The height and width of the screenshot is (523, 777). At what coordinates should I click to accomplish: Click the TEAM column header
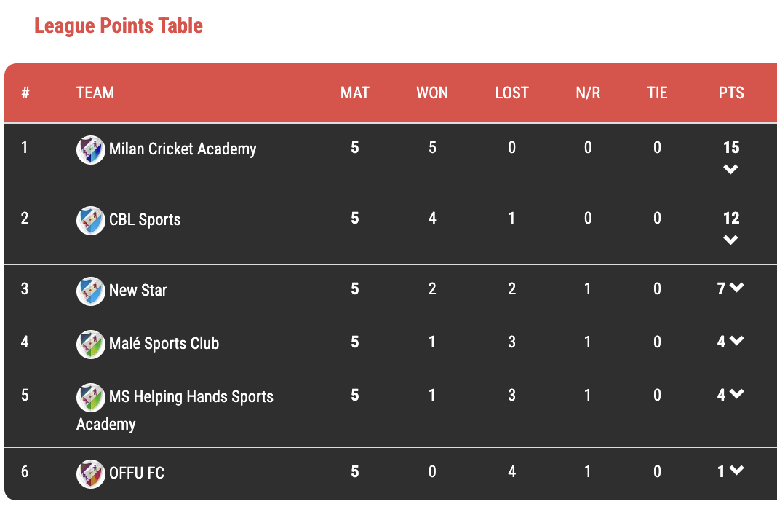click(95, 93)
